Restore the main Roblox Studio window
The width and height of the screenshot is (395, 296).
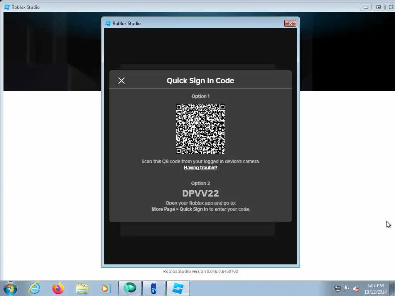[x=378, y=7]
